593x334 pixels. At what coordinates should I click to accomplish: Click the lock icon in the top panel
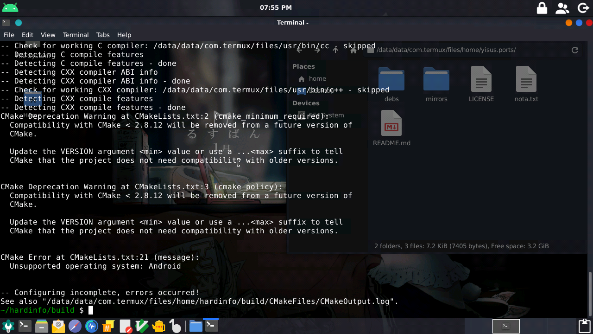tap(542, 7)
